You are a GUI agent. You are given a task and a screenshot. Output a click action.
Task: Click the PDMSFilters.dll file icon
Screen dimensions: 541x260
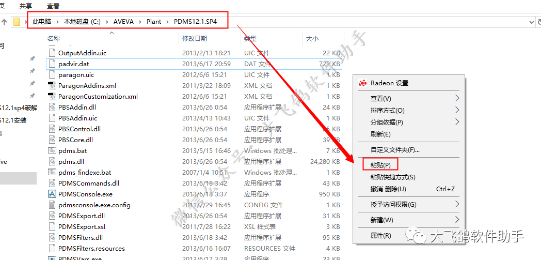tap(52, 237)
